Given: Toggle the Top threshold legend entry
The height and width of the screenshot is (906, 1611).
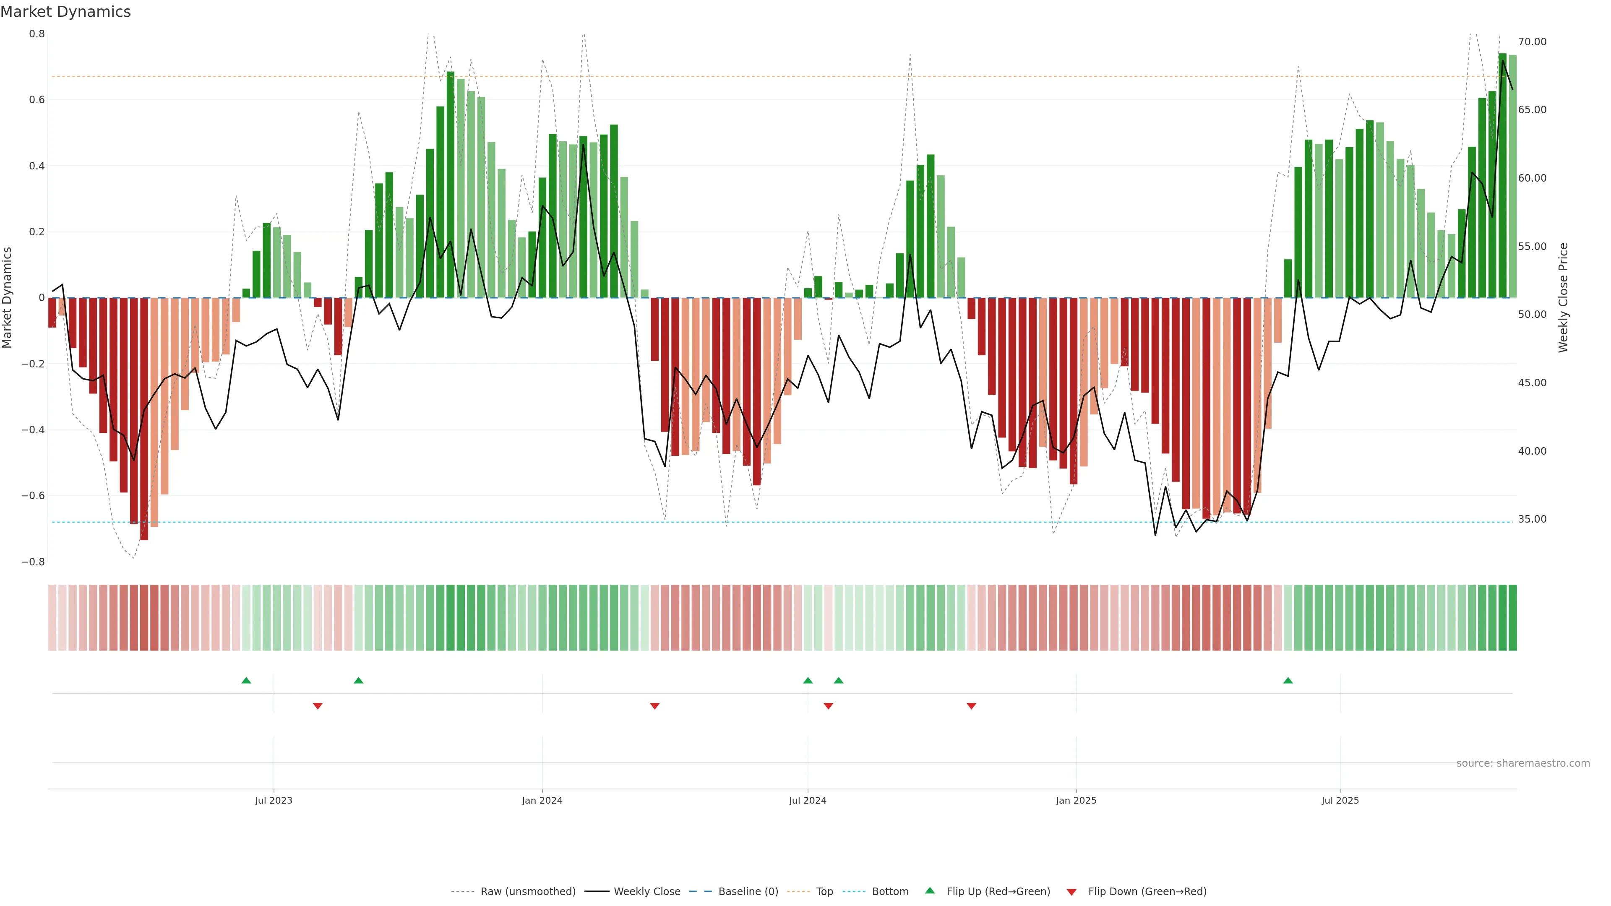Looking at the screenshot, I should pyautogui.click(x=824, y=892).
